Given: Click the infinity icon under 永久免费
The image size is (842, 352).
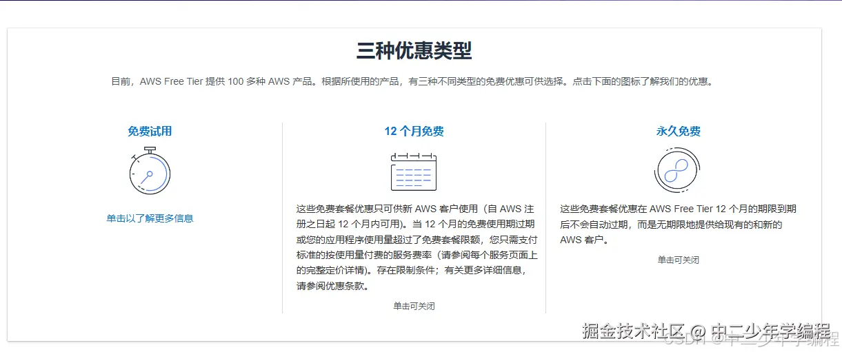Looking at the screenshot, I should 678,170.
